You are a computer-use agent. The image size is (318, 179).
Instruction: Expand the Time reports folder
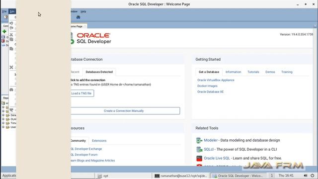click(3, 123)
